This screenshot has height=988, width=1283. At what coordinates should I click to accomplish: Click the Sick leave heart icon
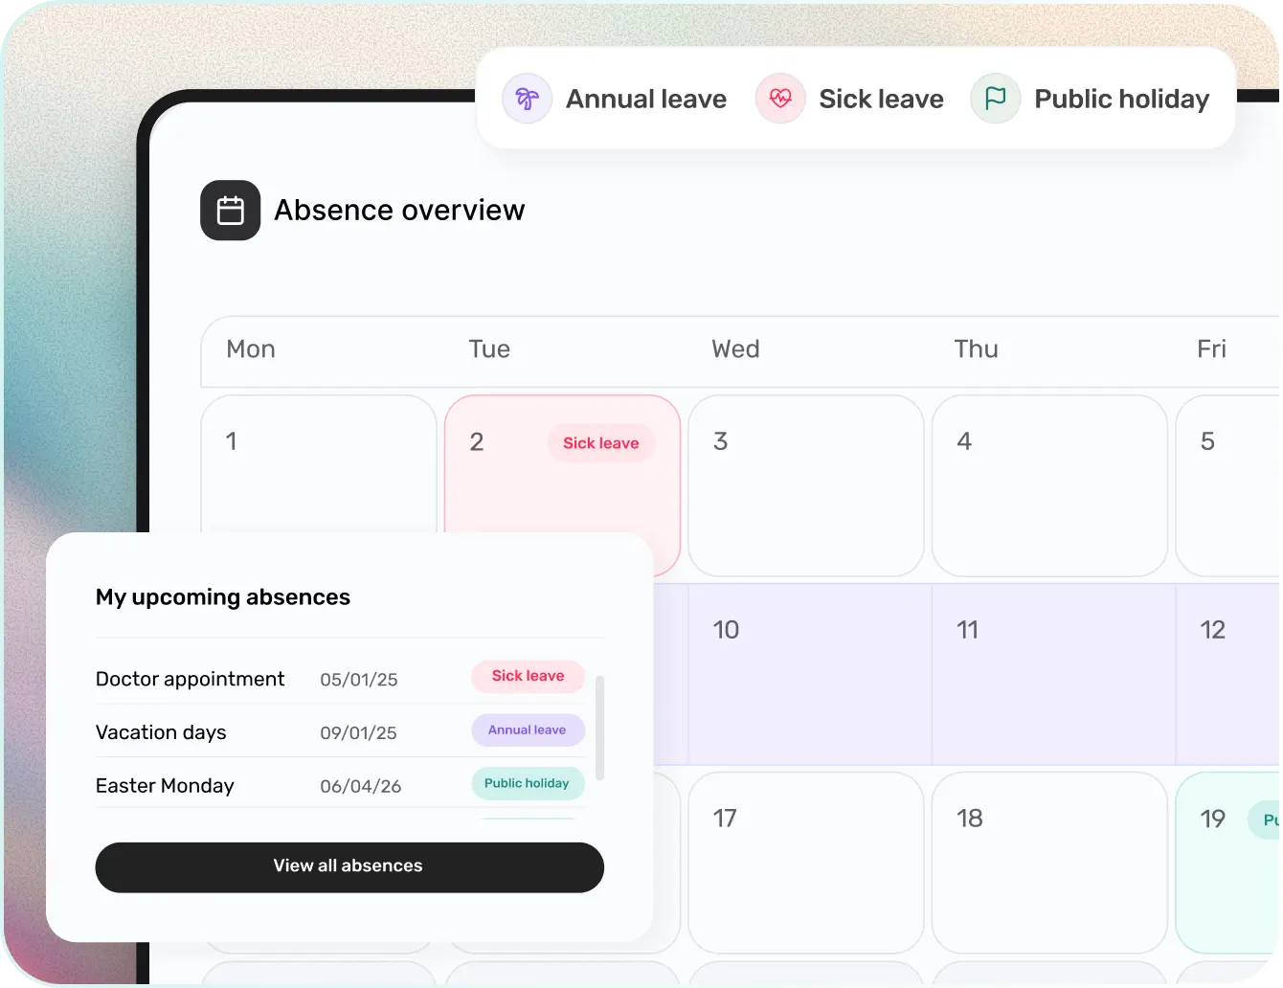780,99
